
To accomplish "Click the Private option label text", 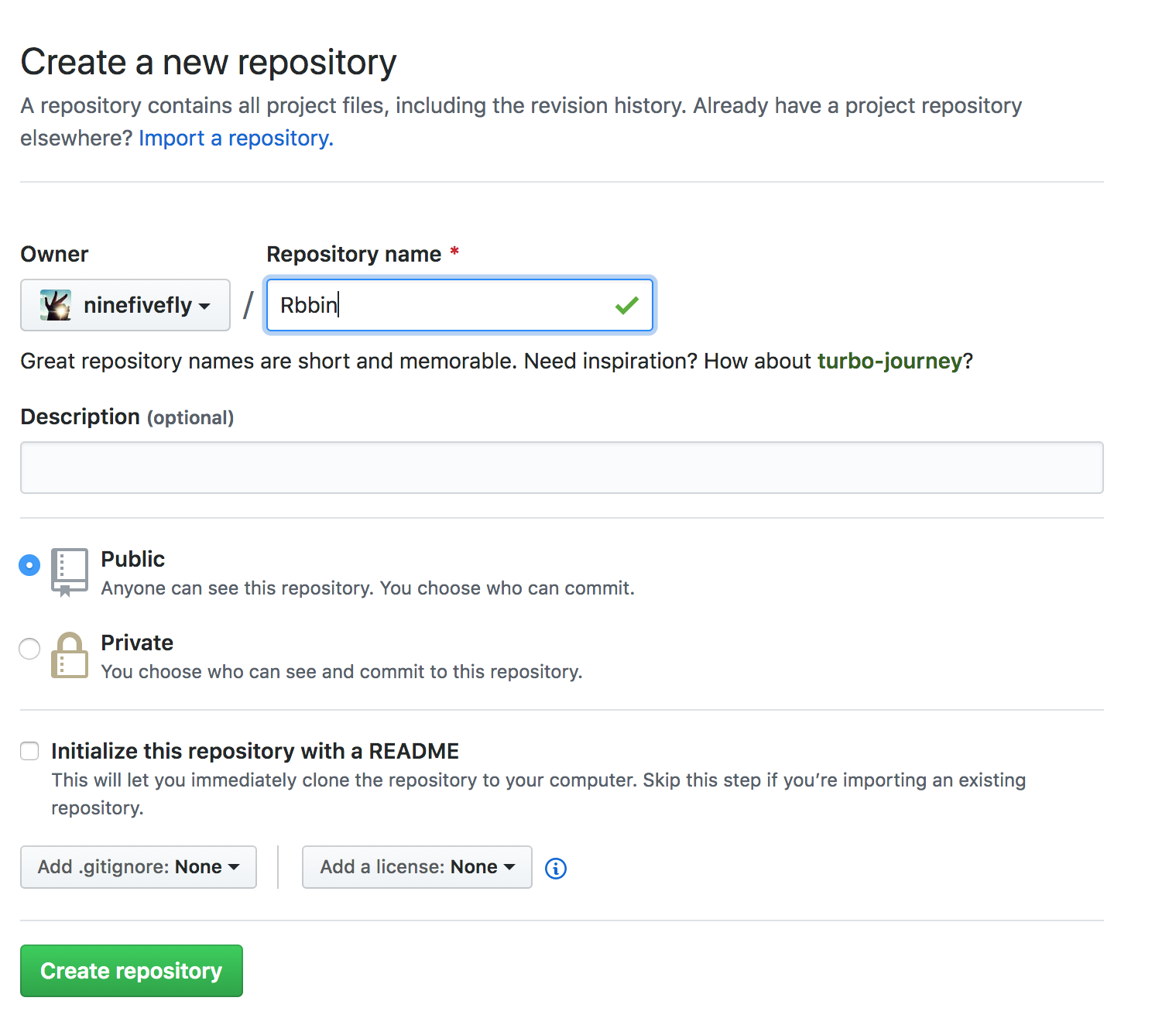I will coord(137,643).
